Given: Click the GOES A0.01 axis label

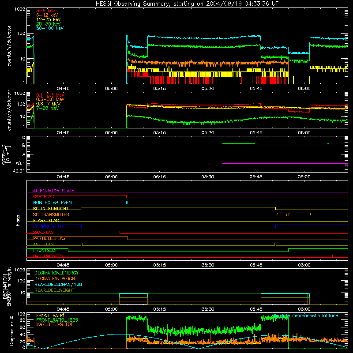Looking at the screenshot, I should point(19,171).
